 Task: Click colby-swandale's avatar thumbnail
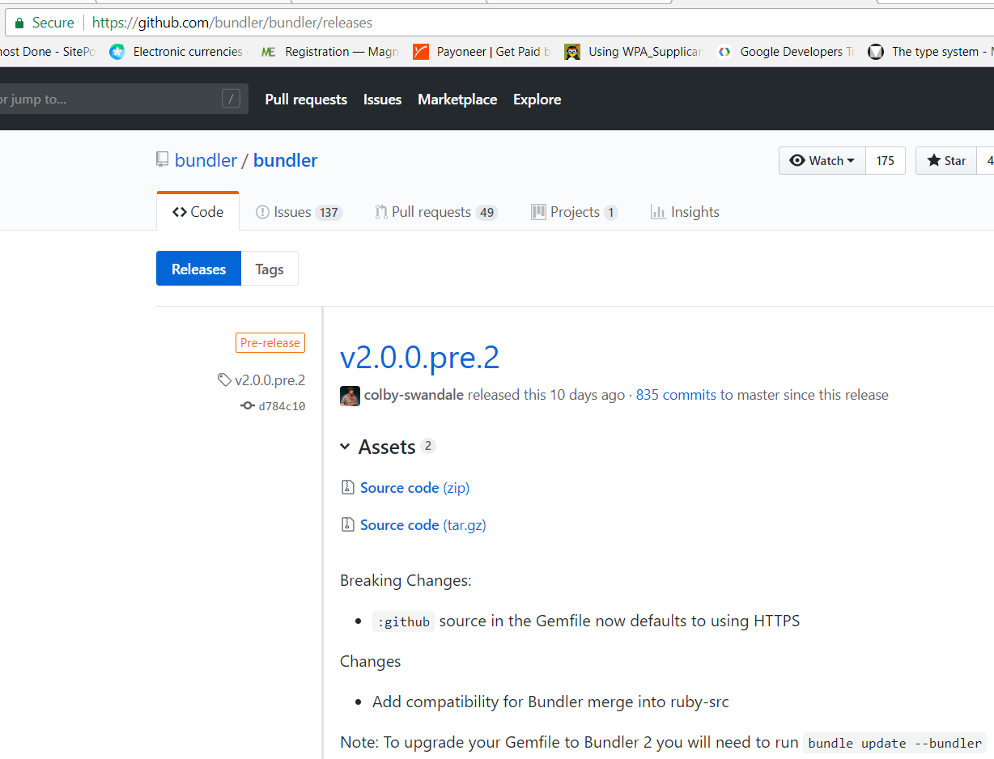pyautogui.click(x=349, y=395)
